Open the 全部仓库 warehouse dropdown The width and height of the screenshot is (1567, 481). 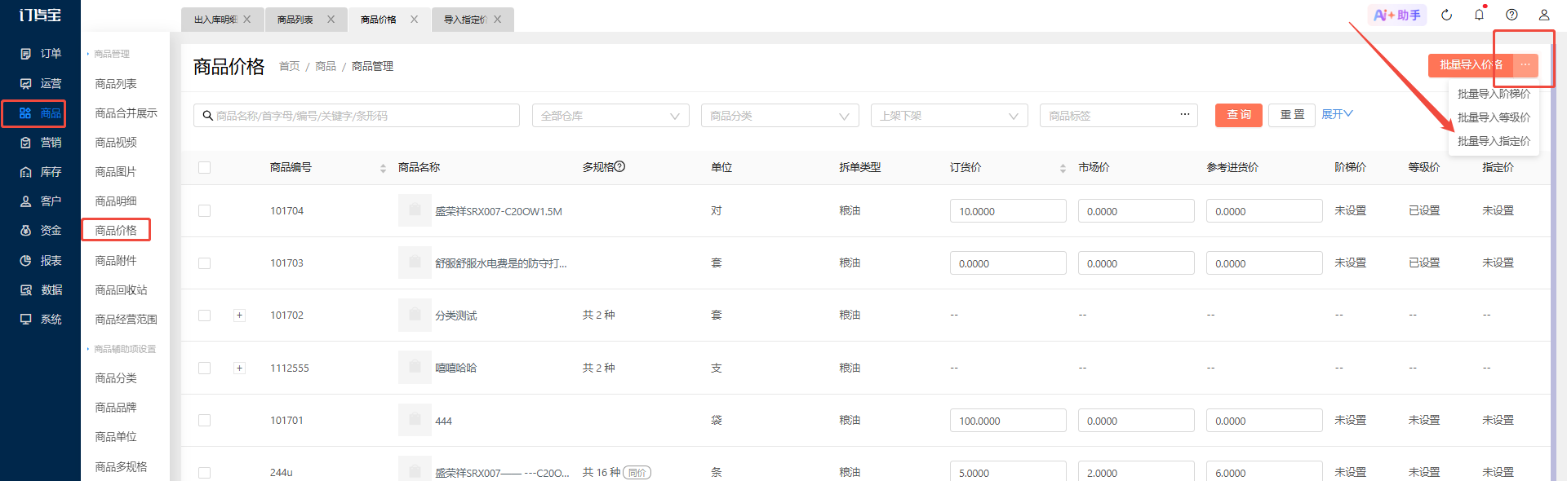pyautogui.click(x=610, y=116)
